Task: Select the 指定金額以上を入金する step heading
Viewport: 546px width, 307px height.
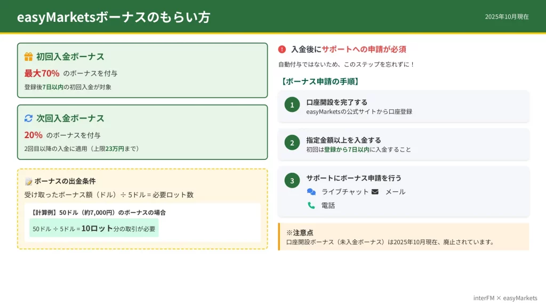Action: pos(343,140)
